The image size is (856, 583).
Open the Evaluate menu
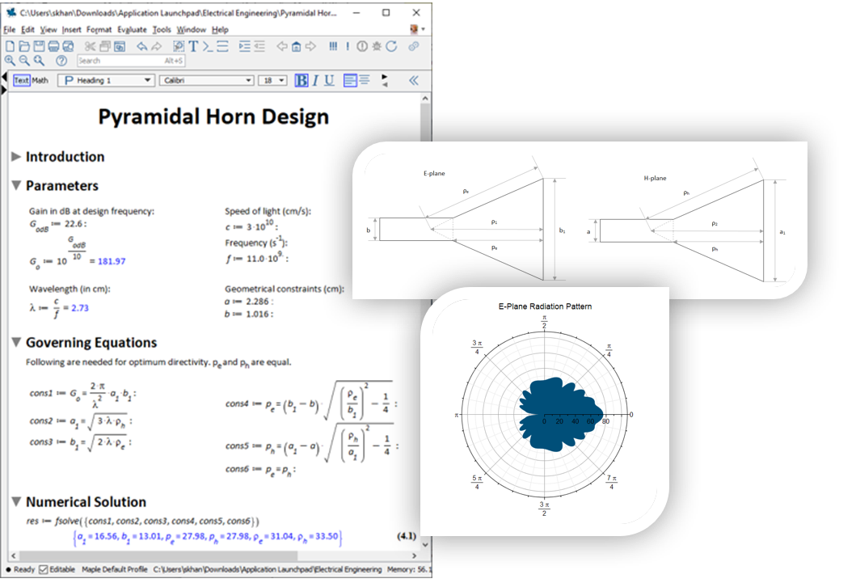point(132,30)
